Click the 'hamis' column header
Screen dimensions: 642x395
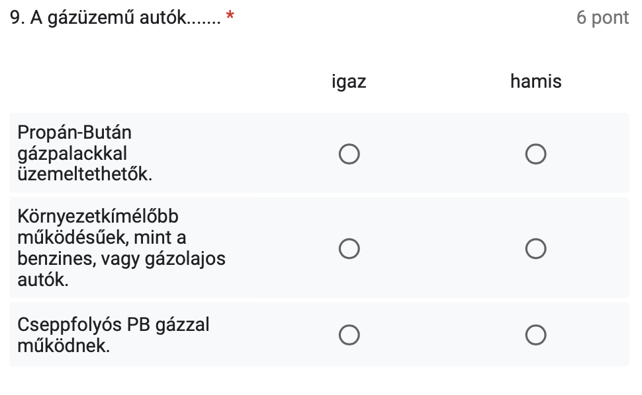click(535, 82)
